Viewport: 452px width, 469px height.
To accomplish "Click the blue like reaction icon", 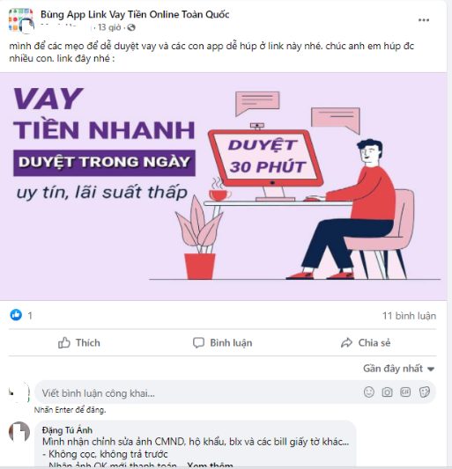I will pyautogui.click(x=16, y=315).
